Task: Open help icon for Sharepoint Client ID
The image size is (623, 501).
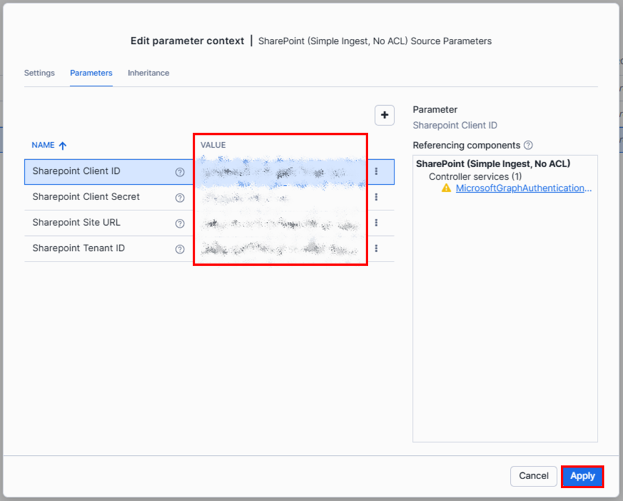Action: coord(180,172)
